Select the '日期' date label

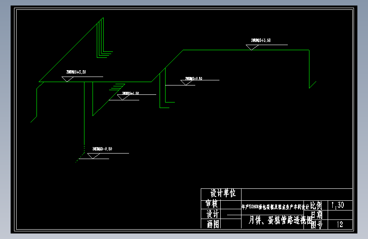(317, 215)
